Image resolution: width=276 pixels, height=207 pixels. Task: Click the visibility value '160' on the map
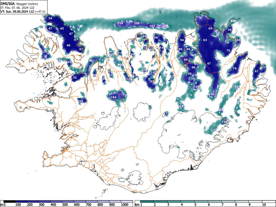(x=237, y=40)
